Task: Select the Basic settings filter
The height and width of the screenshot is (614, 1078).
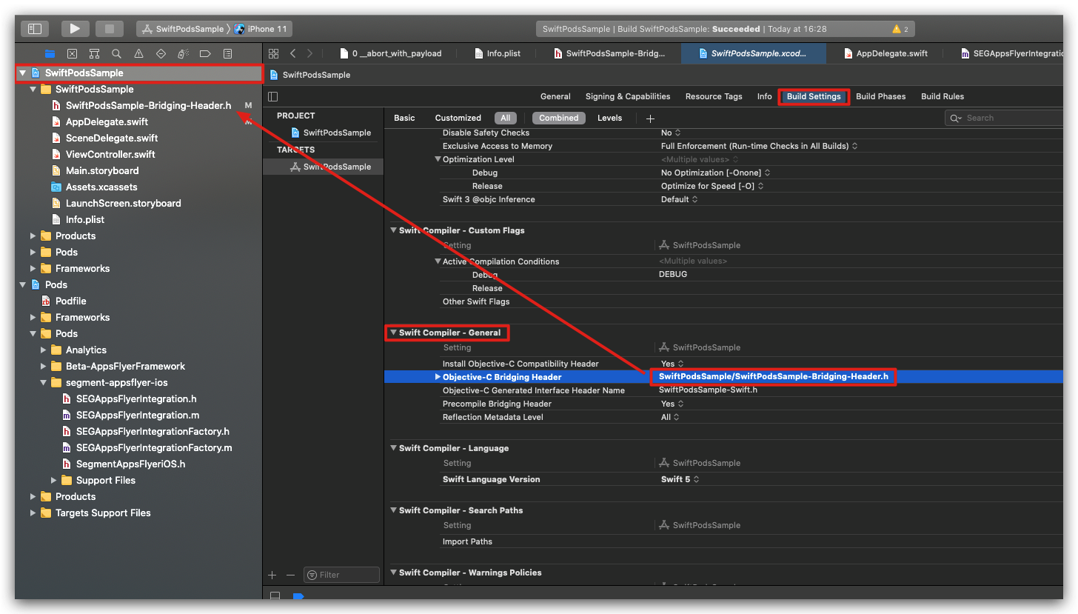Action: point(404,118)
